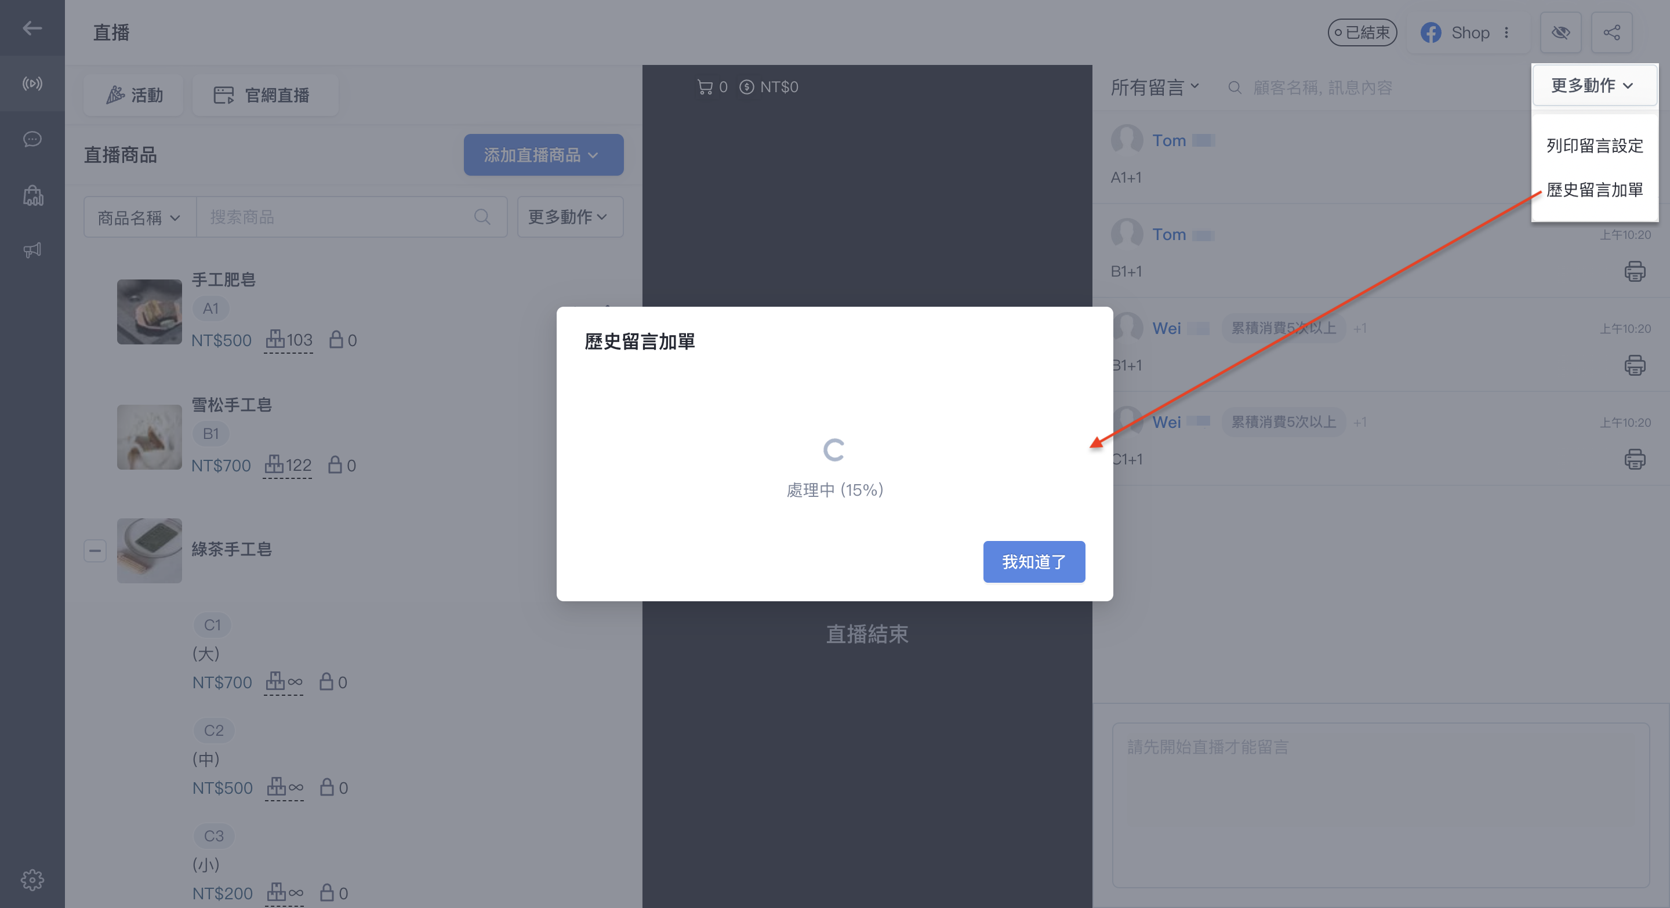Click the +1 tag count on Wei's C1+1
Screen dimensions: 1670x908
coord(1359,422)
